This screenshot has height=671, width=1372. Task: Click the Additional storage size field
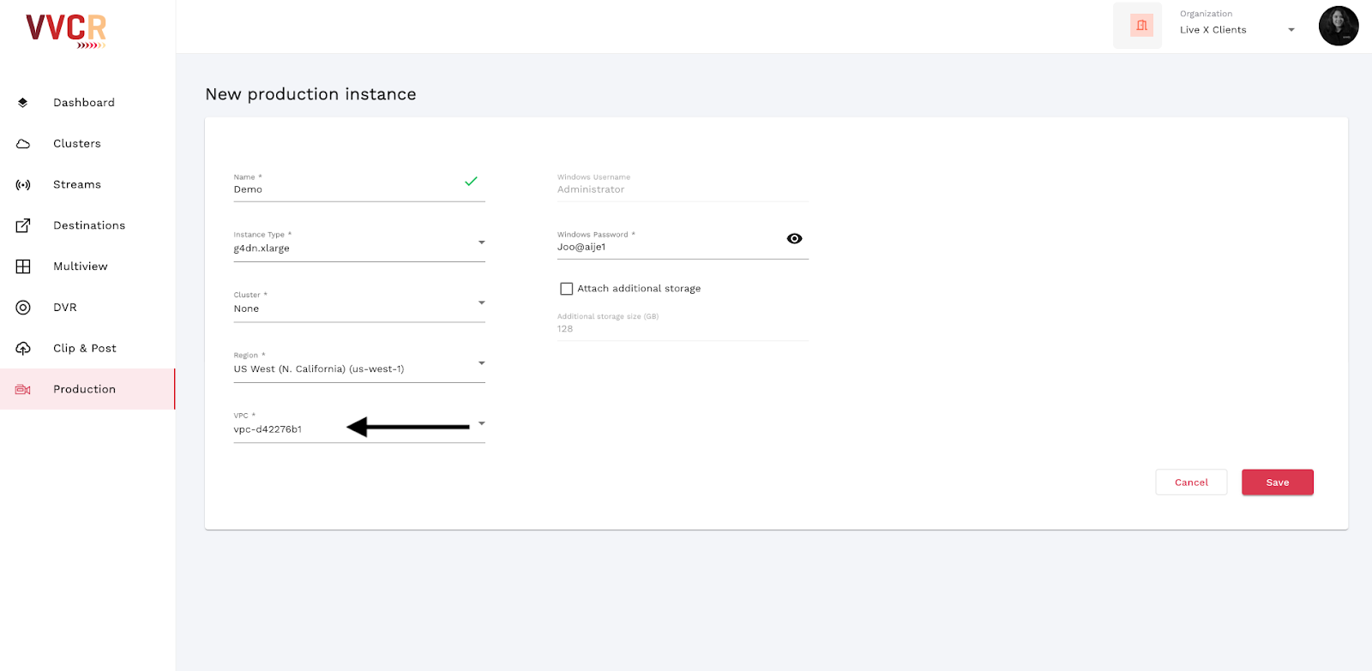[683, 326]
